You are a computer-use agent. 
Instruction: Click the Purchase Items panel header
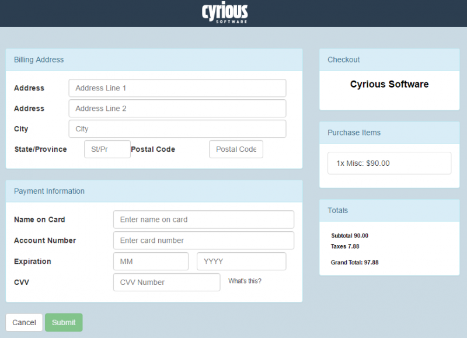(389, 133)
